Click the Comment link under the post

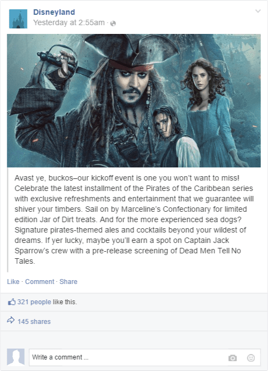pyautogui.click(x=40, y=282)
